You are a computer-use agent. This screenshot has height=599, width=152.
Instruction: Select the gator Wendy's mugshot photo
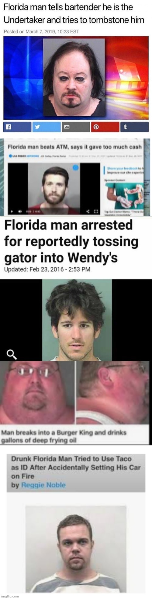pyautogui.click(x=77, y=320)
